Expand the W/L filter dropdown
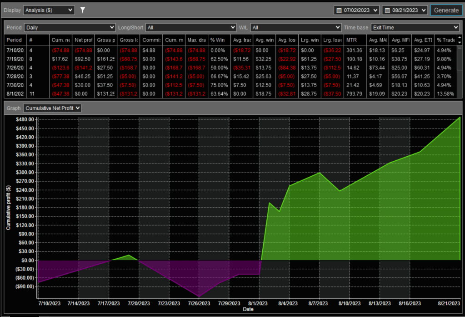The image size is (465, 317). pyautogui.click(x=295, y=27)
